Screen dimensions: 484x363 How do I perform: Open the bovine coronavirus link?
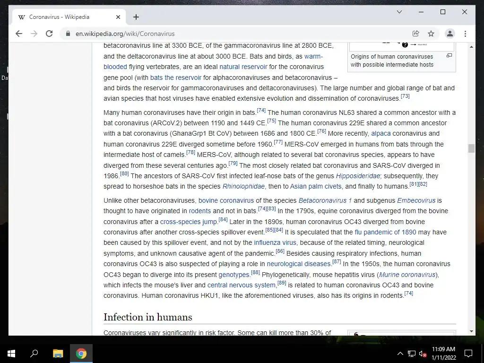pyautogui.click(x=226, y=200)
